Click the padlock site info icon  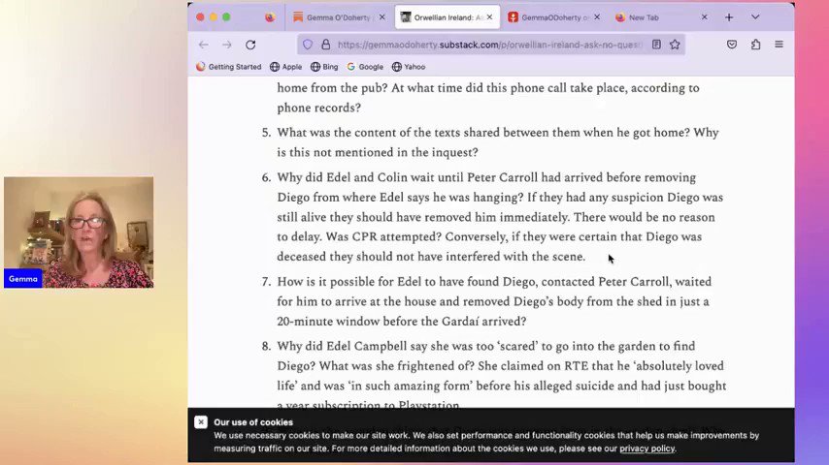point(326,45)
